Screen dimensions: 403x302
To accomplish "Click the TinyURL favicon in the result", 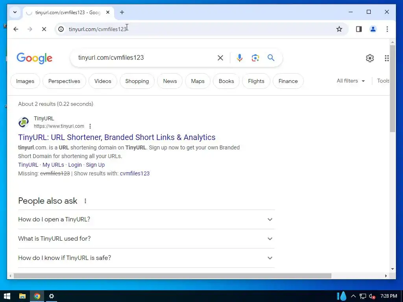I will pyautogui.click(x=23, y=122).
